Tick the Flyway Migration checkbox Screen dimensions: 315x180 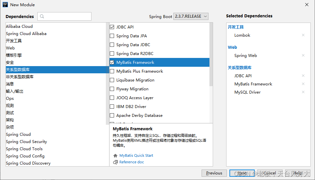(x=112, y=89)
